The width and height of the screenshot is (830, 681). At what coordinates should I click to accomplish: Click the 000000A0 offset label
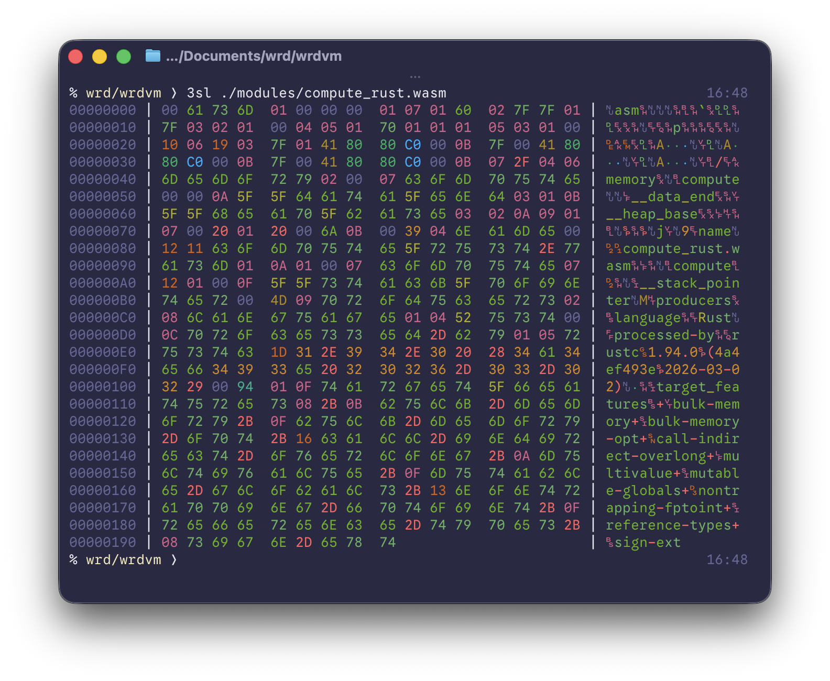[x=103, y=283]
